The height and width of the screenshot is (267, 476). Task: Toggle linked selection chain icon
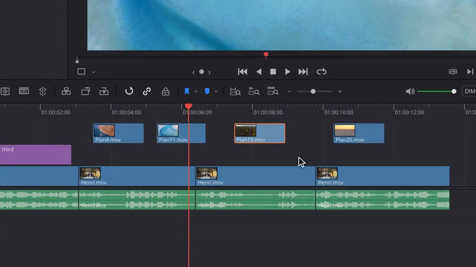click(147, 91)
